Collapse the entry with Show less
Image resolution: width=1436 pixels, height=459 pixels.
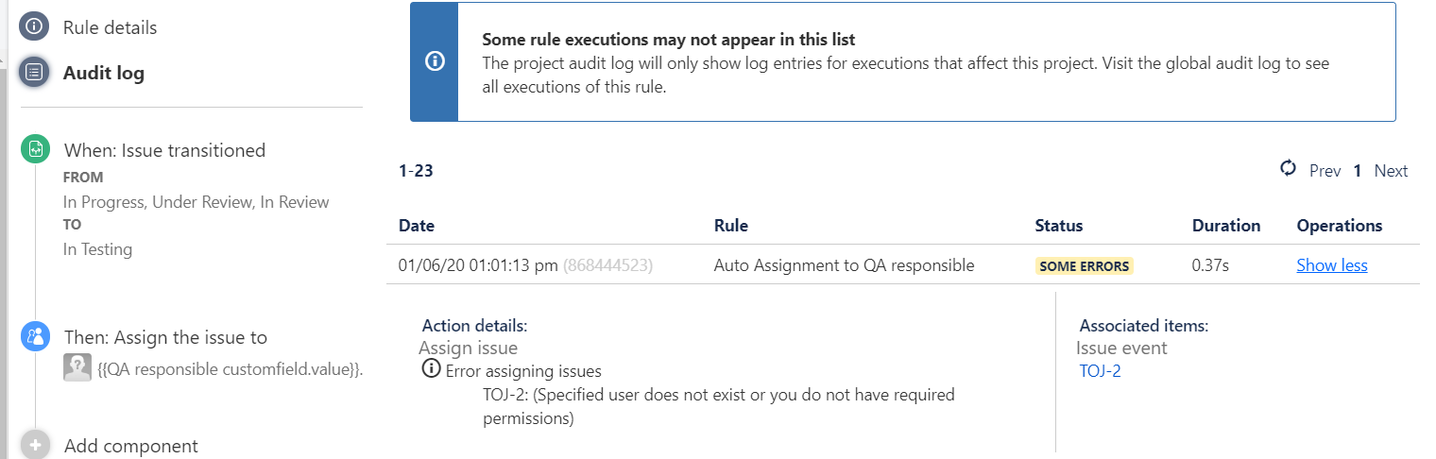[1332, 265]
